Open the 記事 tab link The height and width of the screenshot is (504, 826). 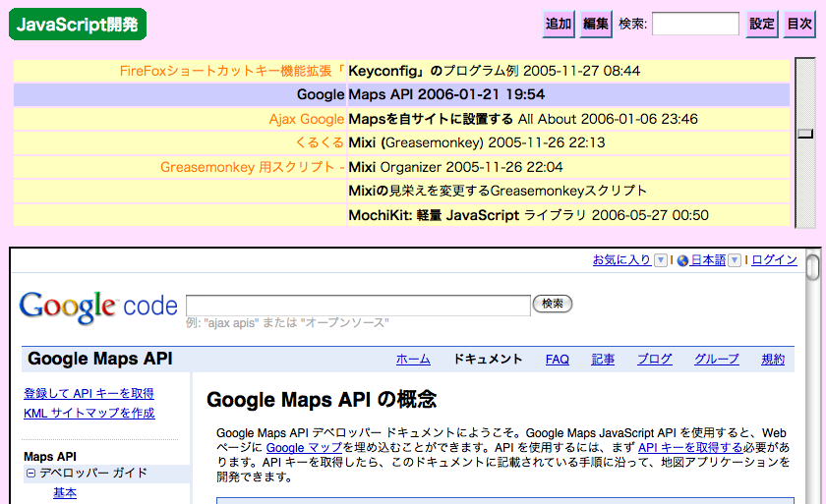coord(603,360)
